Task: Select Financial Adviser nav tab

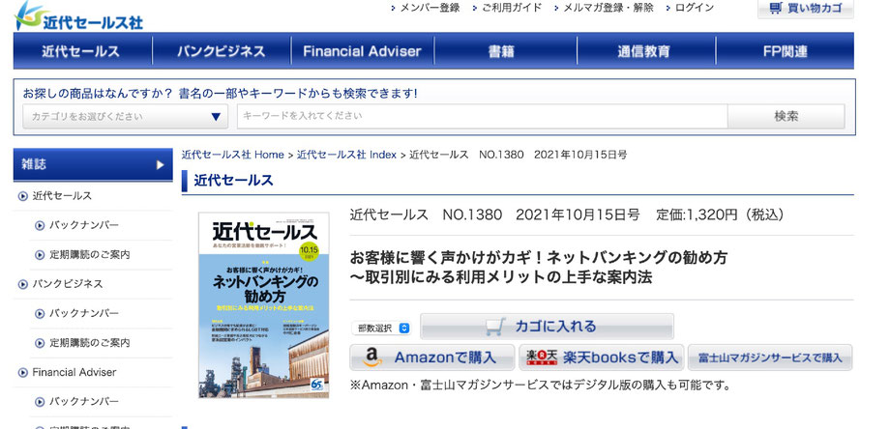Action: 362,51
